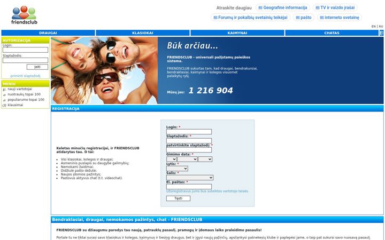Screen dimensions: 385x240
Task: Click the icon beside nuotraukų topai 100
Action: (x=4, y=95)
